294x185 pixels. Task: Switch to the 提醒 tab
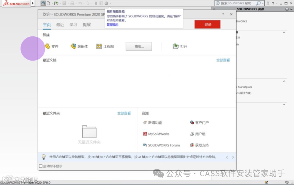(x=87, y=25)
